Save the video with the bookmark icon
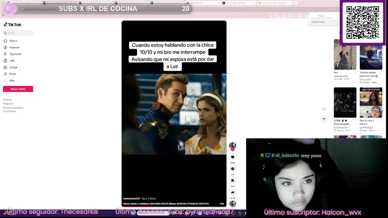388x218 pixels. [232, 181]
